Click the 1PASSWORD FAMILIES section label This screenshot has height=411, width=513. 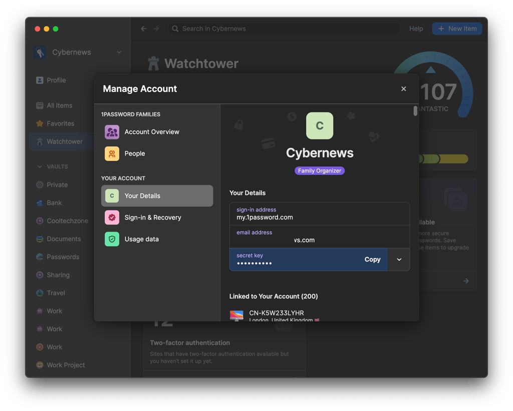pyautogui.click(x=131, y=114)
